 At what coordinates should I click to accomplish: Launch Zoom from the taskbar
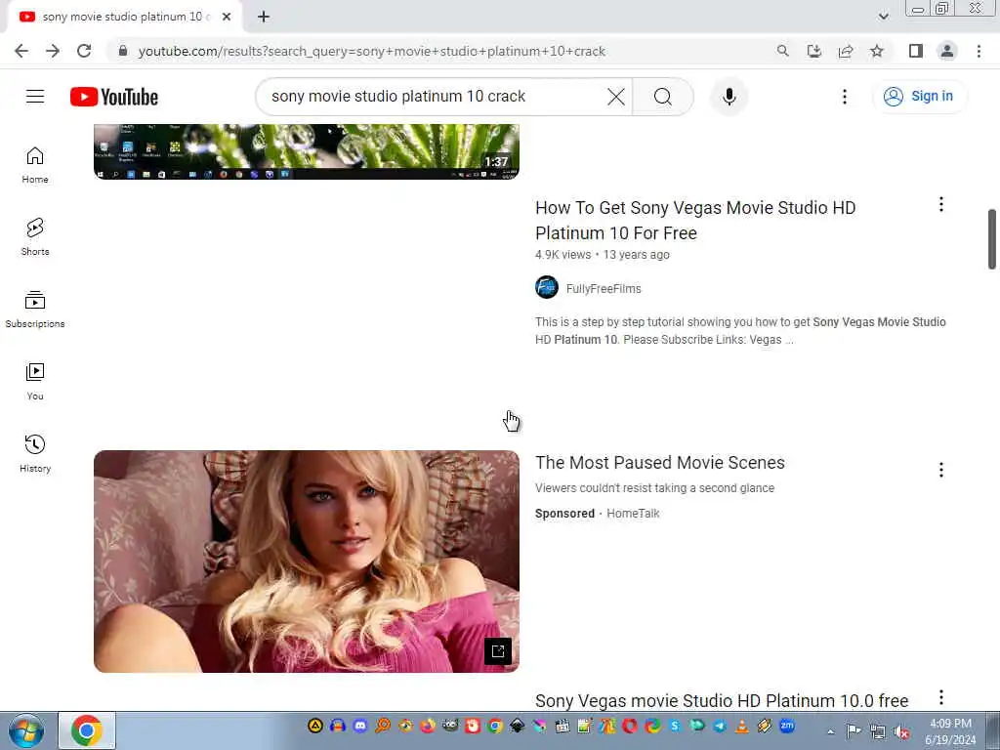coord(787,726)
